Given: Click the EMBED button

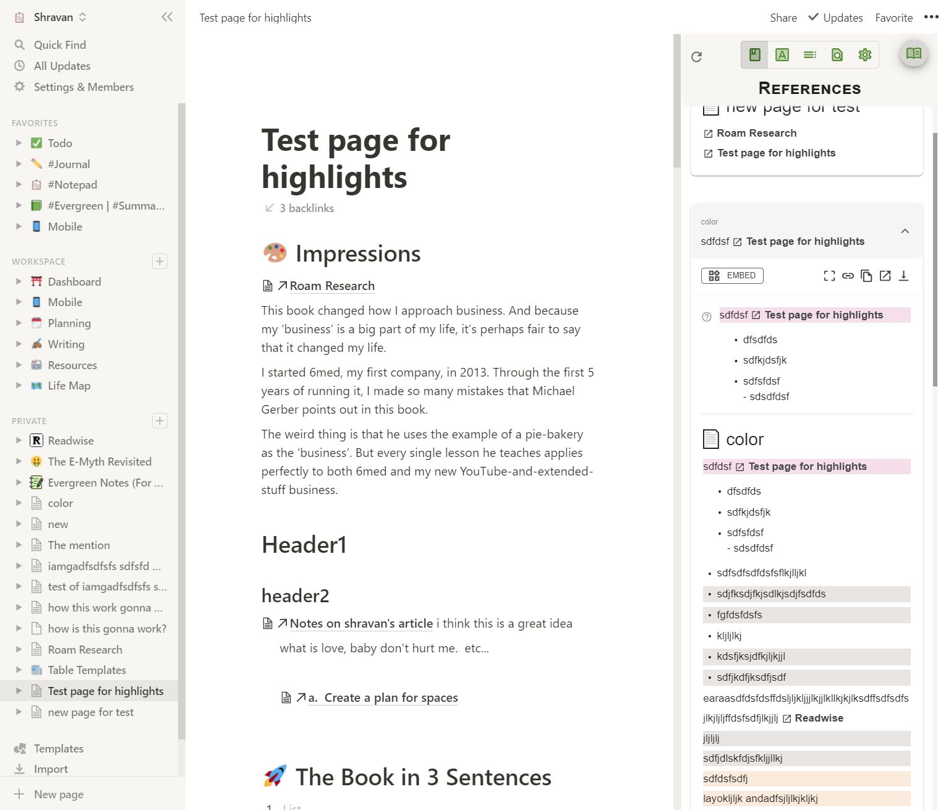Looking at the screenshot, I should [732, 276].
